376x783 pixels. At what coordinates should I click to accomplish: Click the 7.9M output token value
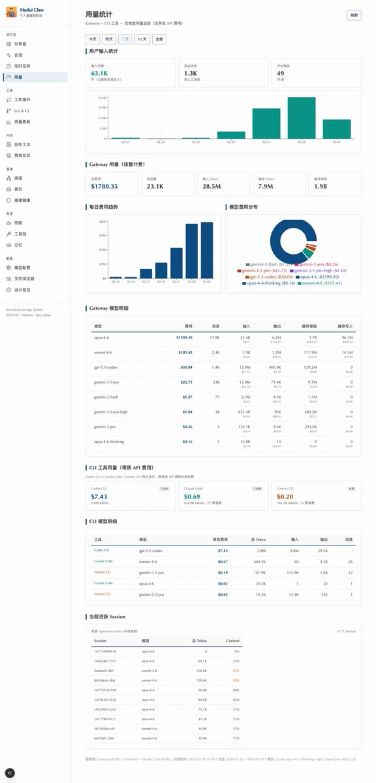(x=266, y=187)
